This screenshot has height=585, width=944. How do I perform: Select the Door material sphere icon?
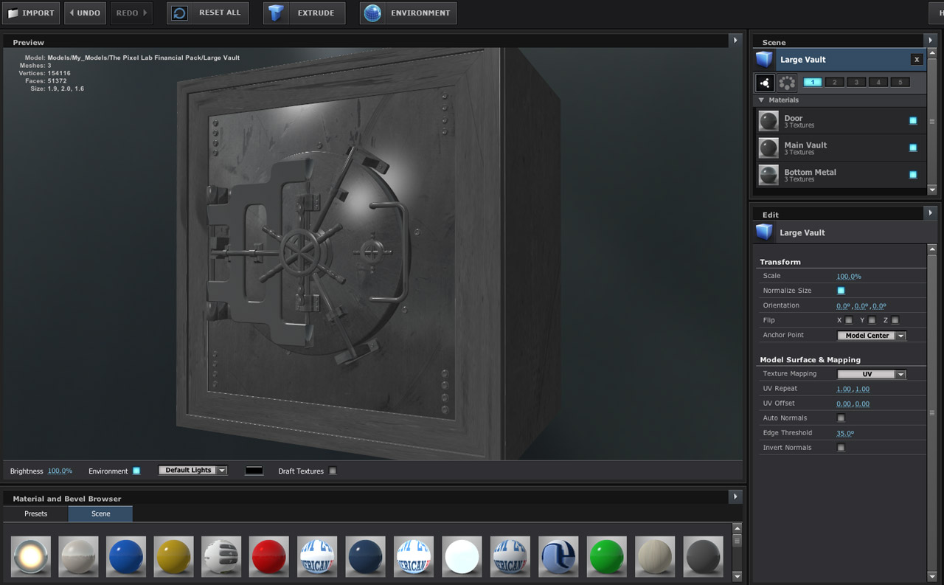click(x=768, y=121)
